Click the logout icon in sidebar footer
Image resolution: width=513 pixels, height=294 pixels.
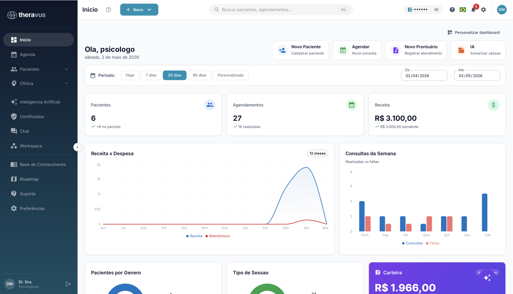pos(68,284)
